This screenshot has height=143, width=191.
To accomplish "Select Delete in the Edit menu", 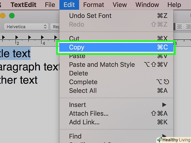I will point(116,73).
